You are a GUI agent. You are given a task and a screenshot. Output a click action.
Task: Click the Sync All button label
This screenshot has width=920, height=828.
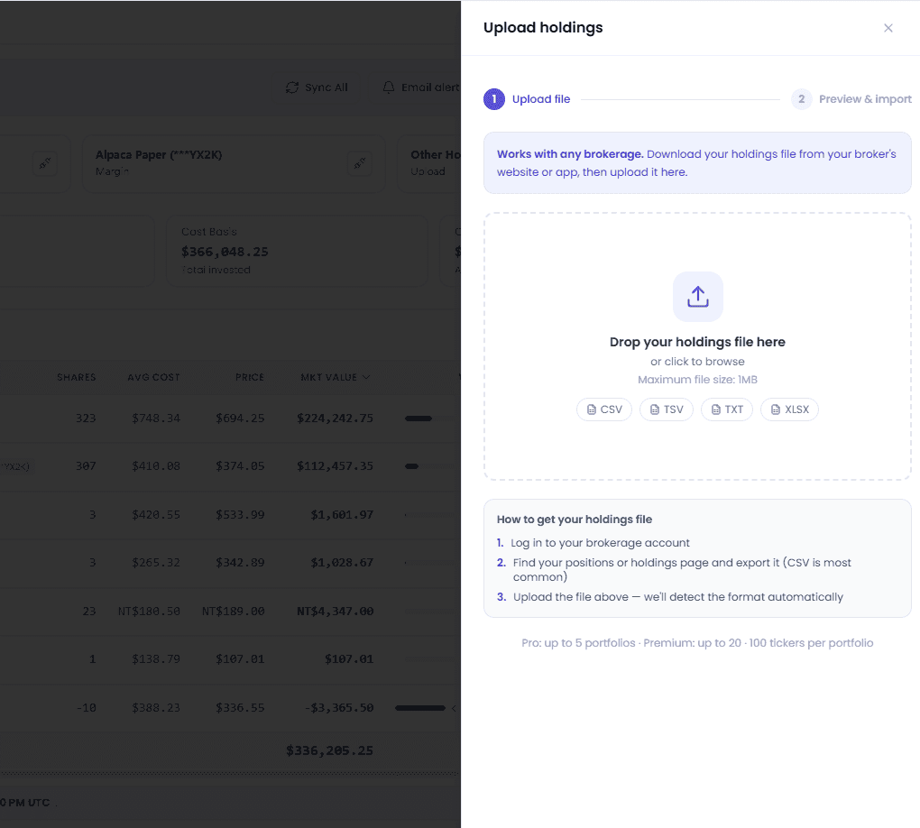tap(327, 87)
